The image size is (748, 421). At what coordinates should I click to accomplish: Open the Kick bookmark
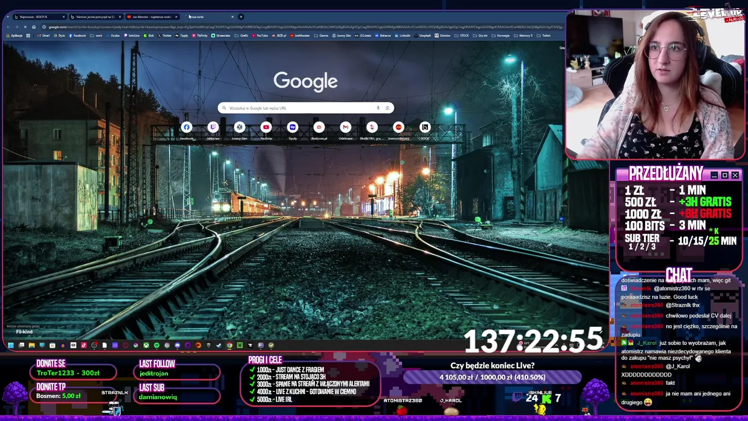[x=148, y=36]
